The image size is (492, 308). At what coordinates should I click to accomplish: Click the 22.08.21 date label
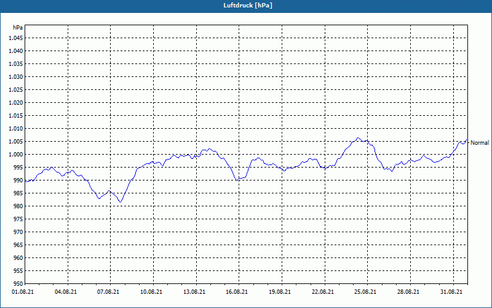(322, 292)
